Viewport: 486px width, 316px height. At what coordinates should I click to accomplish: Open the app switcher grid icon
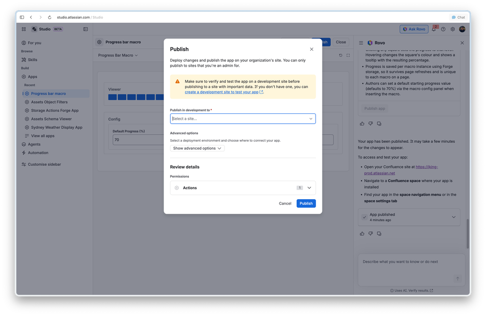pos(24,29)
